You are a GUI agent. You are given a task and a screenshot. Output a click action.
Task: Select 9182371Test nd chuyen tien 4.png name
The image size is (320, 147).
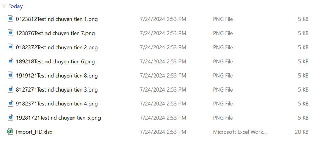coord(57,104)
